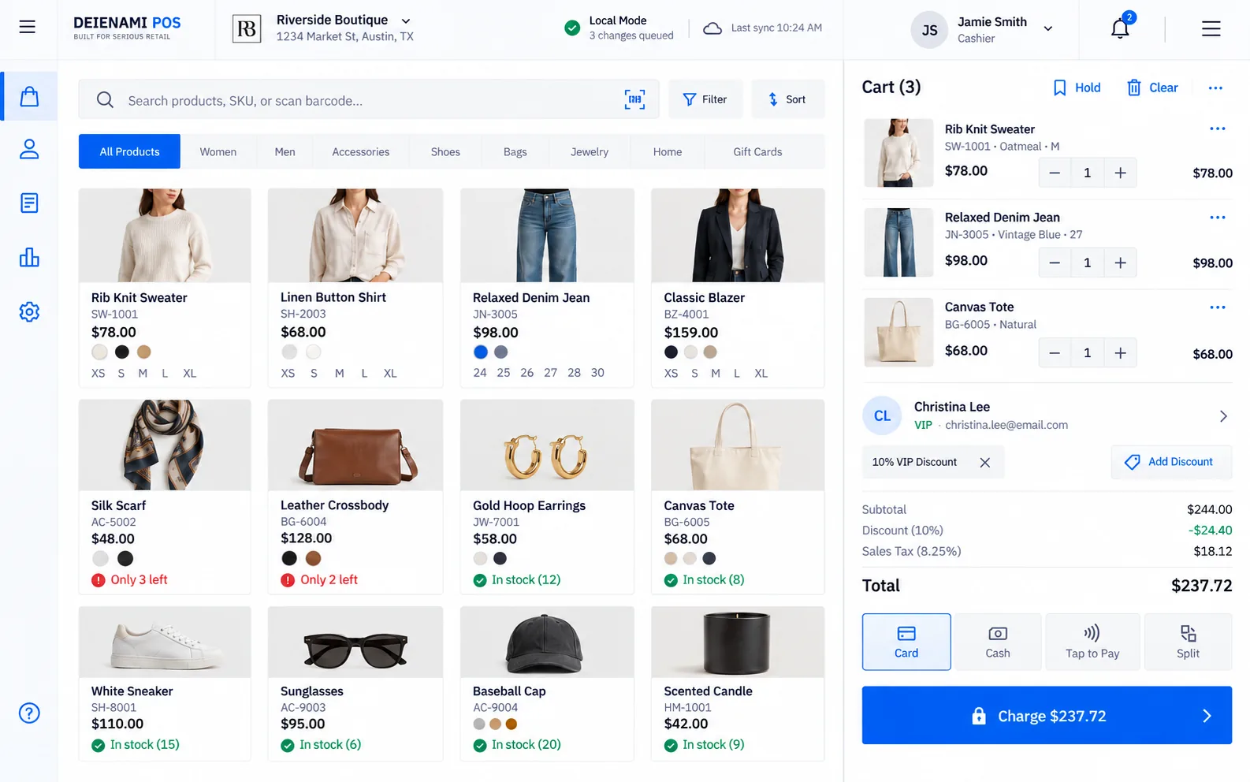Decrease Canvas Tote quantity in cart
This screenshot has width=1250, height=782.
click(1055, 353)
